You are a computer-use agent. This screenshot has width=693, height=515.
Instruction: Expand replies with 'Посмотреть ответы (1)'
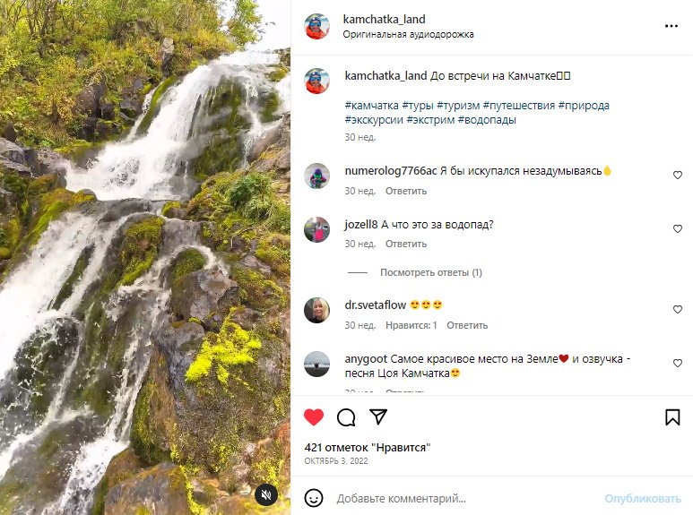click(x=430, y=272)
